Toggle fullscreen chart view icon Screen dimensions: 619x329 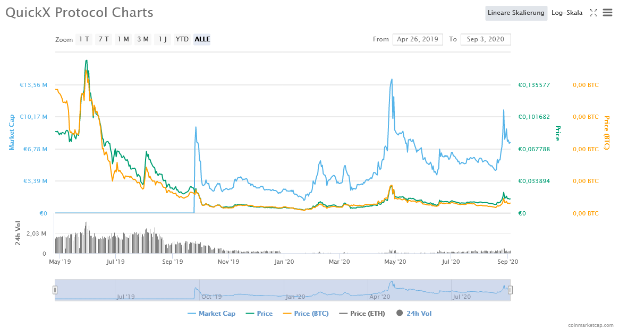pyautogui.click(x=593, y=13)
